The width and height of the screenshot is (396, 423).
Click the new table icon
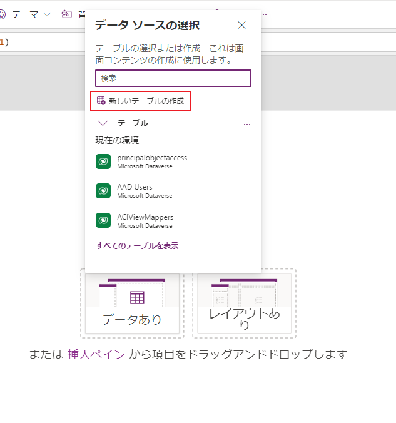tap(101, 101)
